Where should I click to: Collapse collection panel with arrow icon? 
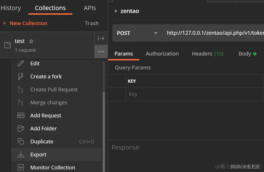tap(101, 38)
